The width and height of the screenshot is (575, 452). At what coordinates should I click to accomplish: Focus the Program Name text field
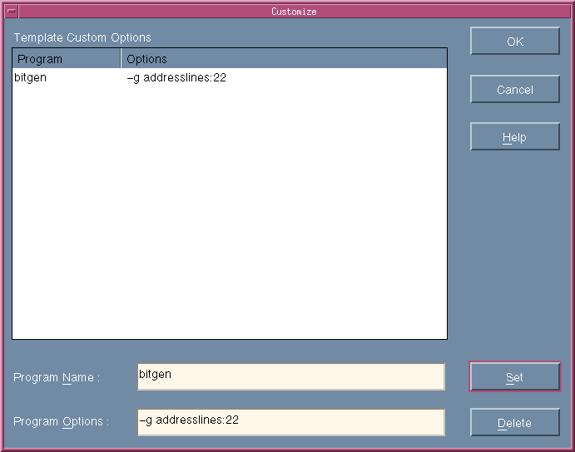(290, 376)
